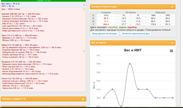The image size is (183, 108).
Task: Click the 79.6 peak point on the weight chart
Action: pos(130,64)
